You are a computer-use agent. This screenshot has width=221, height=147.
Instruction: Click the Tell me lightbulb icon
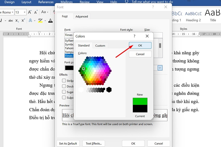127,2
